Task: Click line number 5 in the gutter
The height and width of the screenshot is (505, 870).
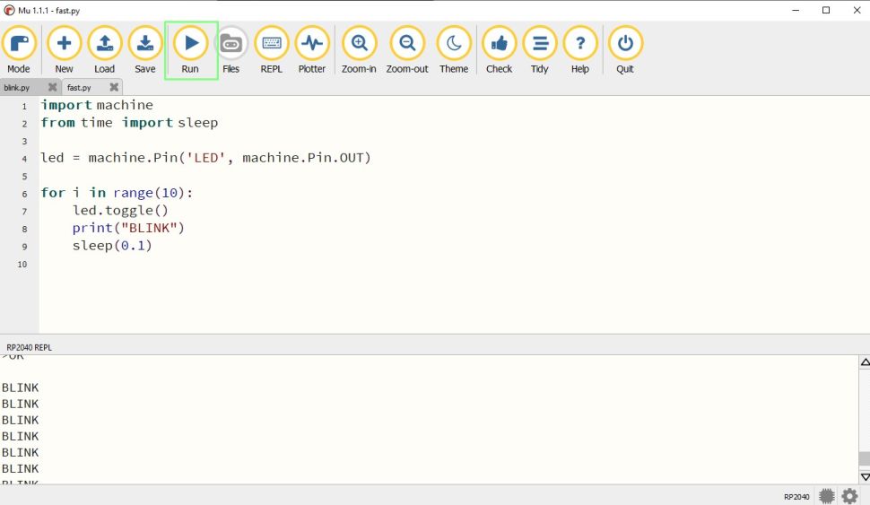Action: coord(24,177)
